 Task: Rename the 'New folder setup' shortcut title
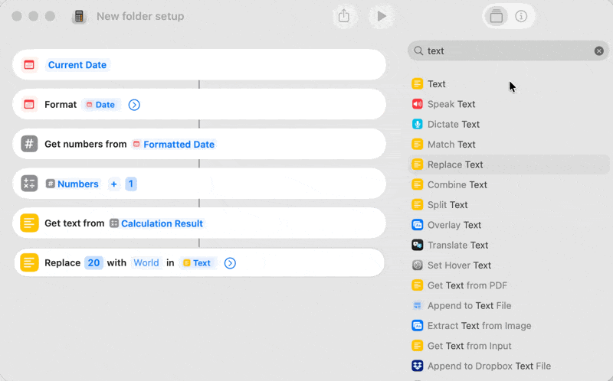pos(140,16)
